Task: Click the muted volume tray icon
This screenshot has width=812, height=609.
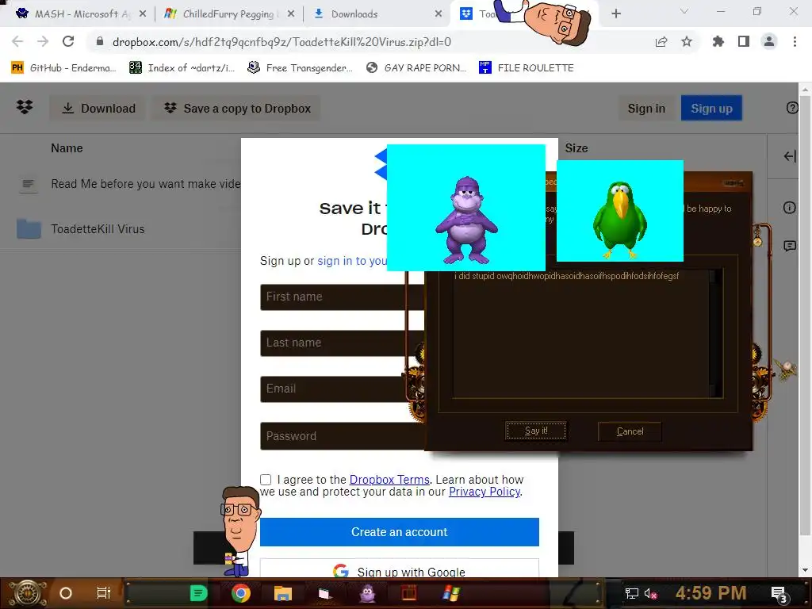Action: click(650, 594)
